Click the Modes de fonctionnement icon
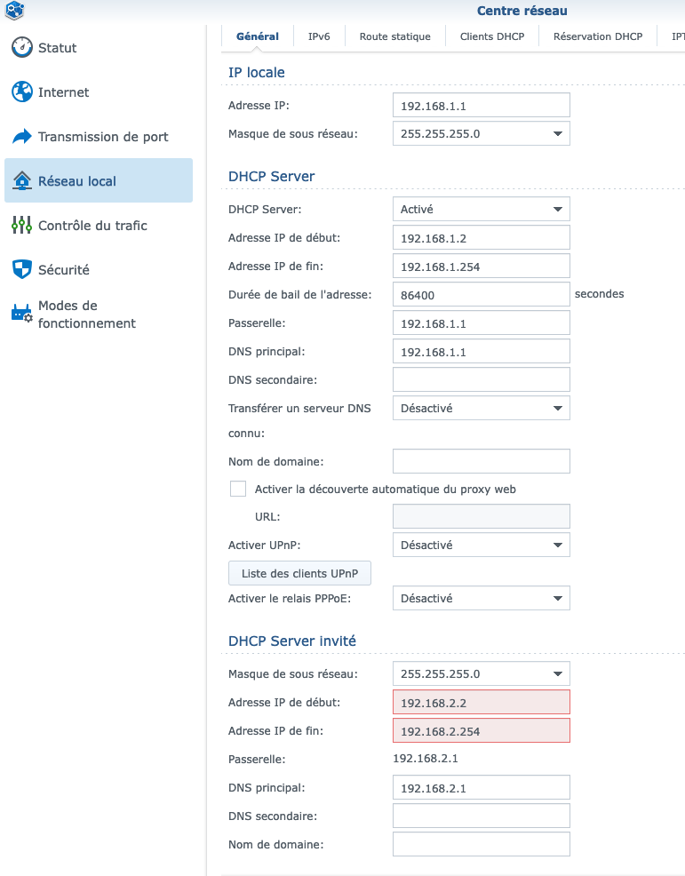Viewport: 685px width, 876px height. [x=22, y=314]
